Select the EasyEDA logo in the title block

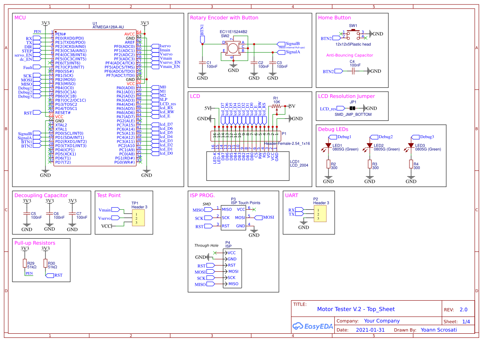click(x=313, y=326)
